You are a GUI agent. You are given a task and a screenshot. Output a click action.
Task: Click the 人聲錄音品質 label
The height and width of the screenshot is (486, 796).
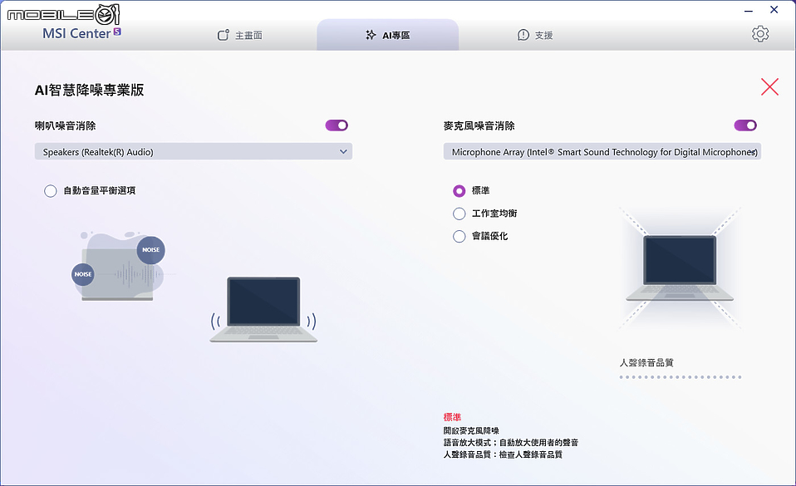click(646, 362)
